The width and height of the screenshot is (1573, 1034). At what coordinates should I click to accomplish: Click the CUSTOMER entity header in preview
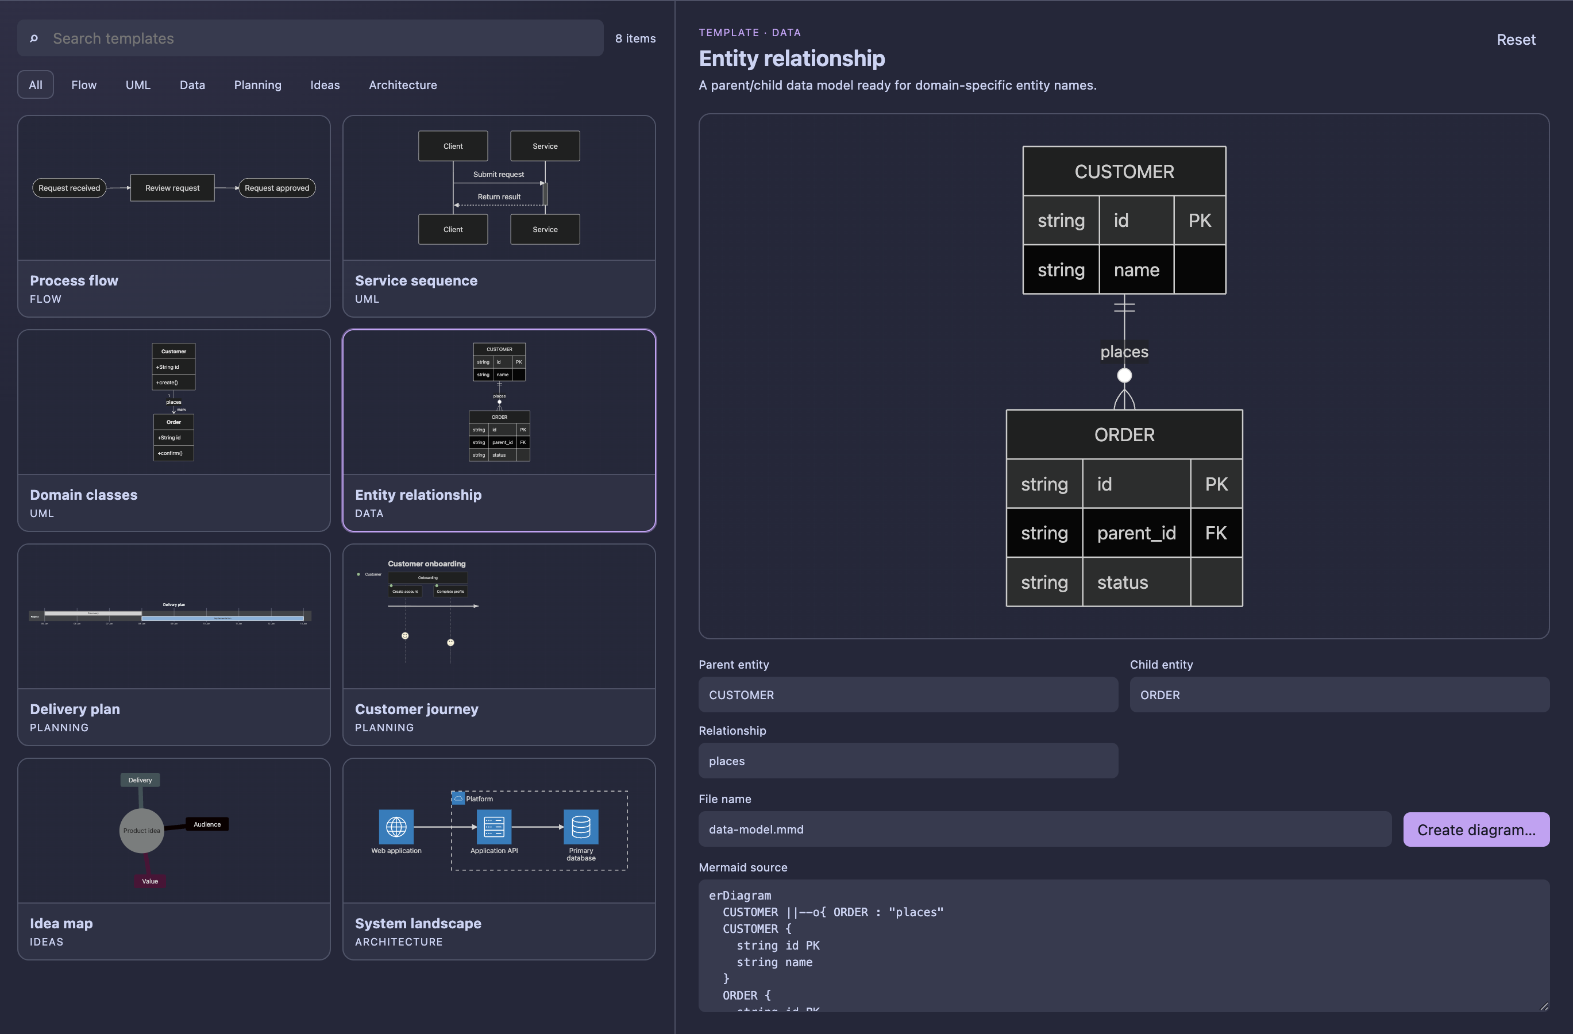[1124, 171]
